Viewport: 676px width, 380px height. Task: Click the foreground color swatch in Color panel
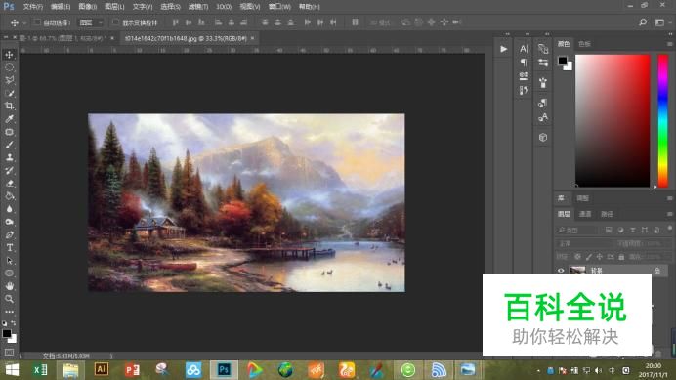pos(562,61)
